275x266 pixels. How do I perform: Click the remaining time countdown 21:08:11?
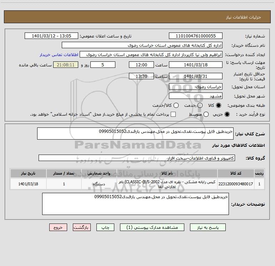point(66,65)
